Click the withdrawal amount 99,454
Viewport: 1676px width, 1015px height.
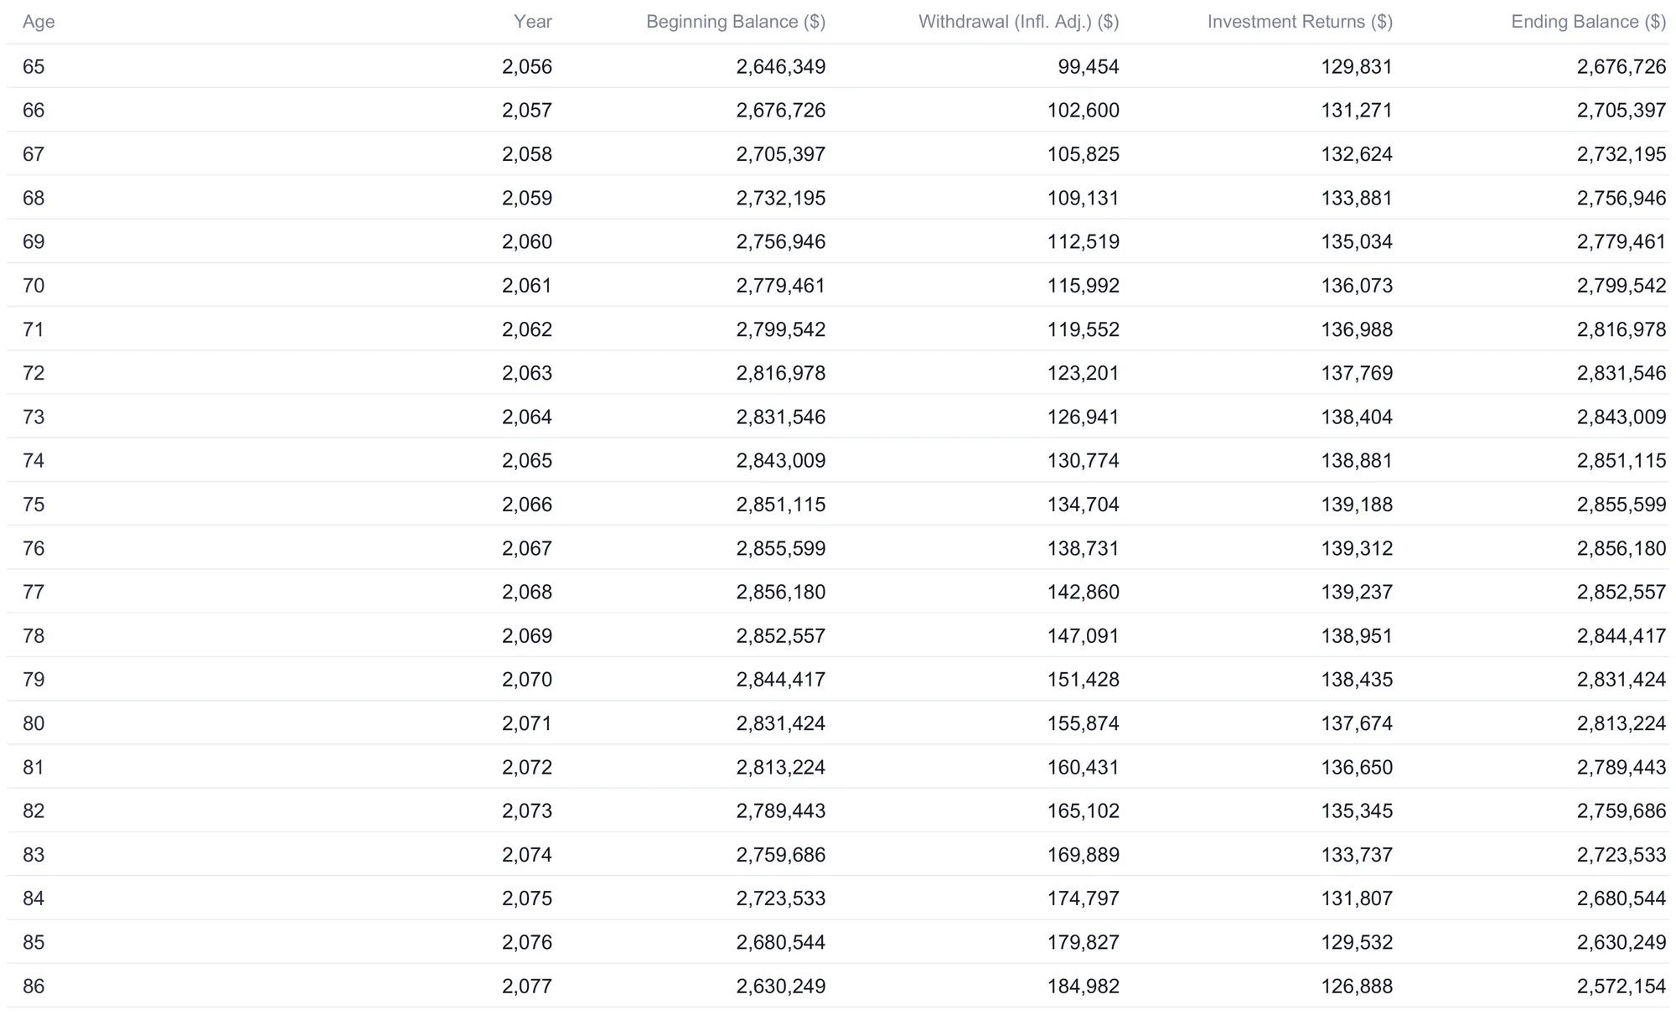(x=1089, y=66)
